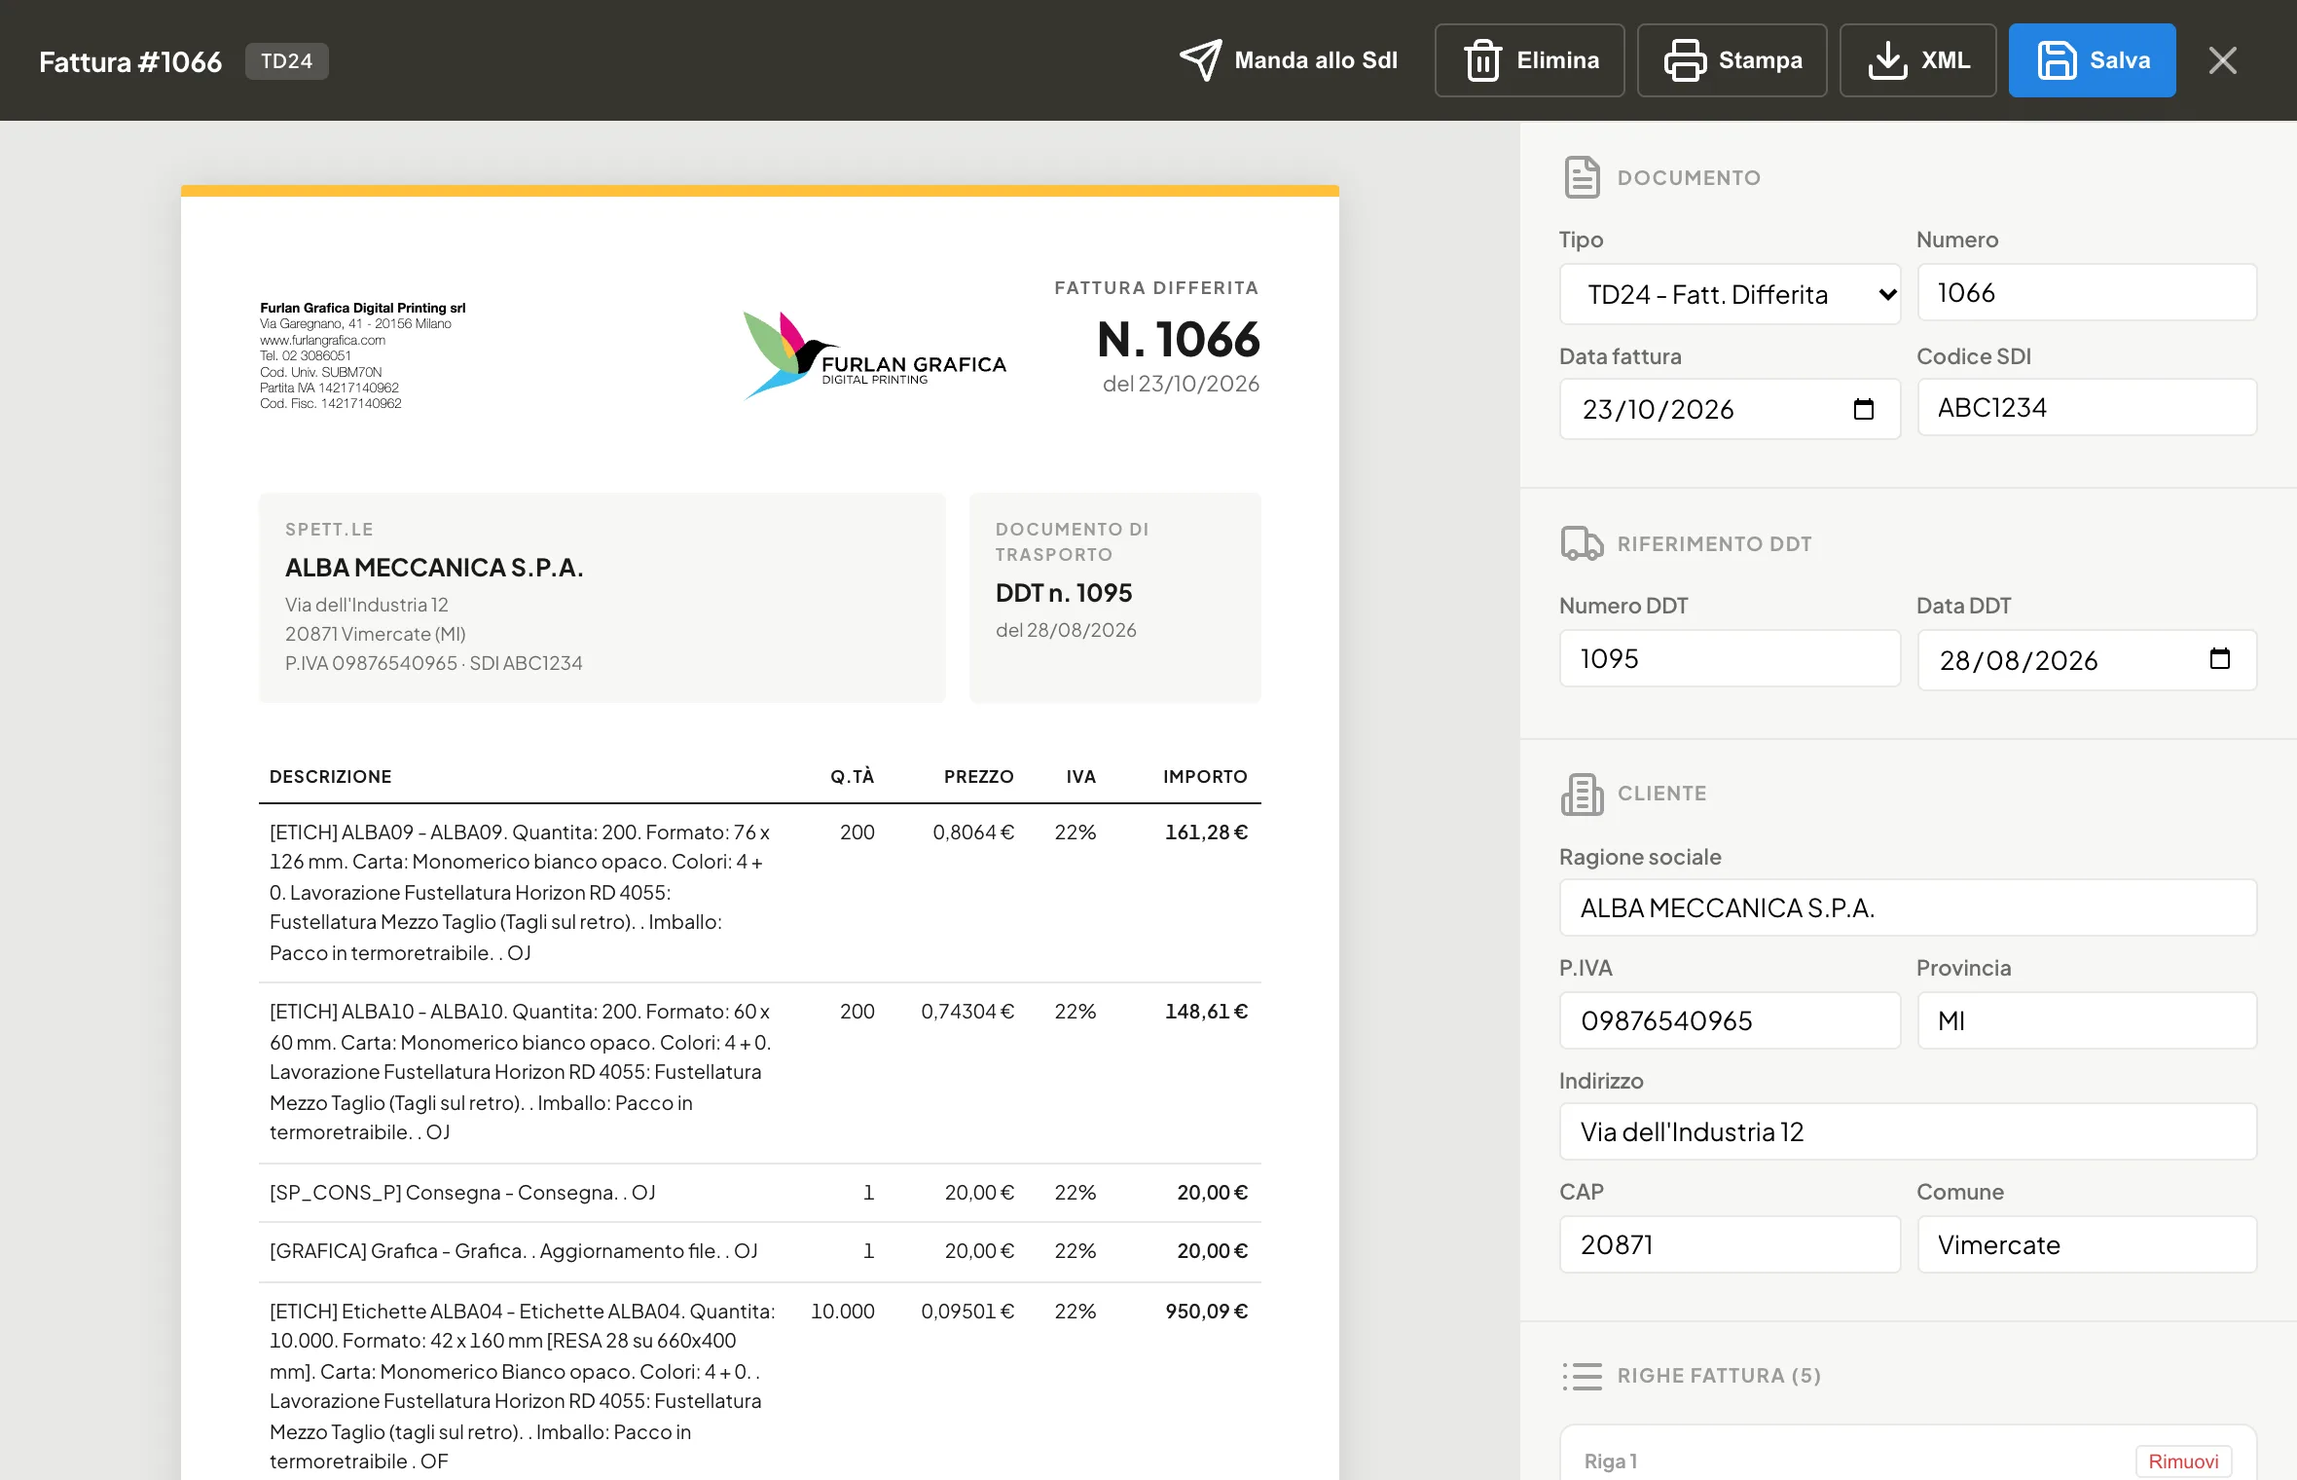Viewport: 2297px width, 1480px height.
Task: Click the Elimina button label
Action: pos(1557,60)
